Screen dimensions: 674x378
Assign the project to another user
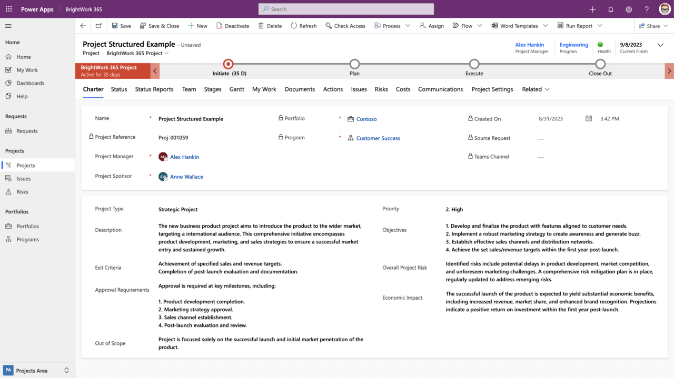[431, 25]
